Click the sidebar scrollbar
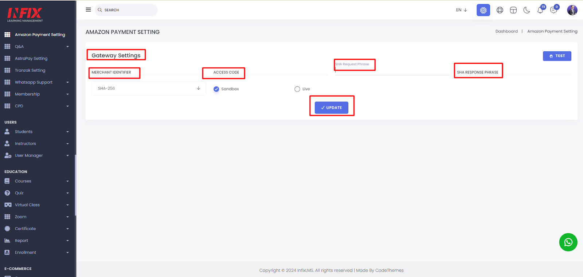Screen dimensions: 583x277 click(75, 186)
